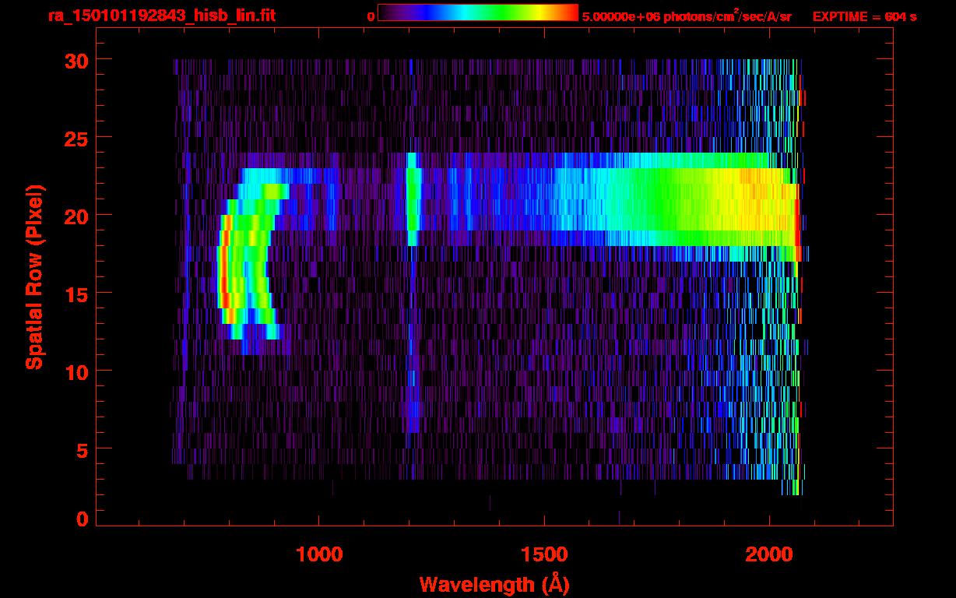Click the Spatial Row (Pixel) axis title
Image resolution: width=956 pixels, height=598 pixels.
pyautogui.click(x=34, y=276)
